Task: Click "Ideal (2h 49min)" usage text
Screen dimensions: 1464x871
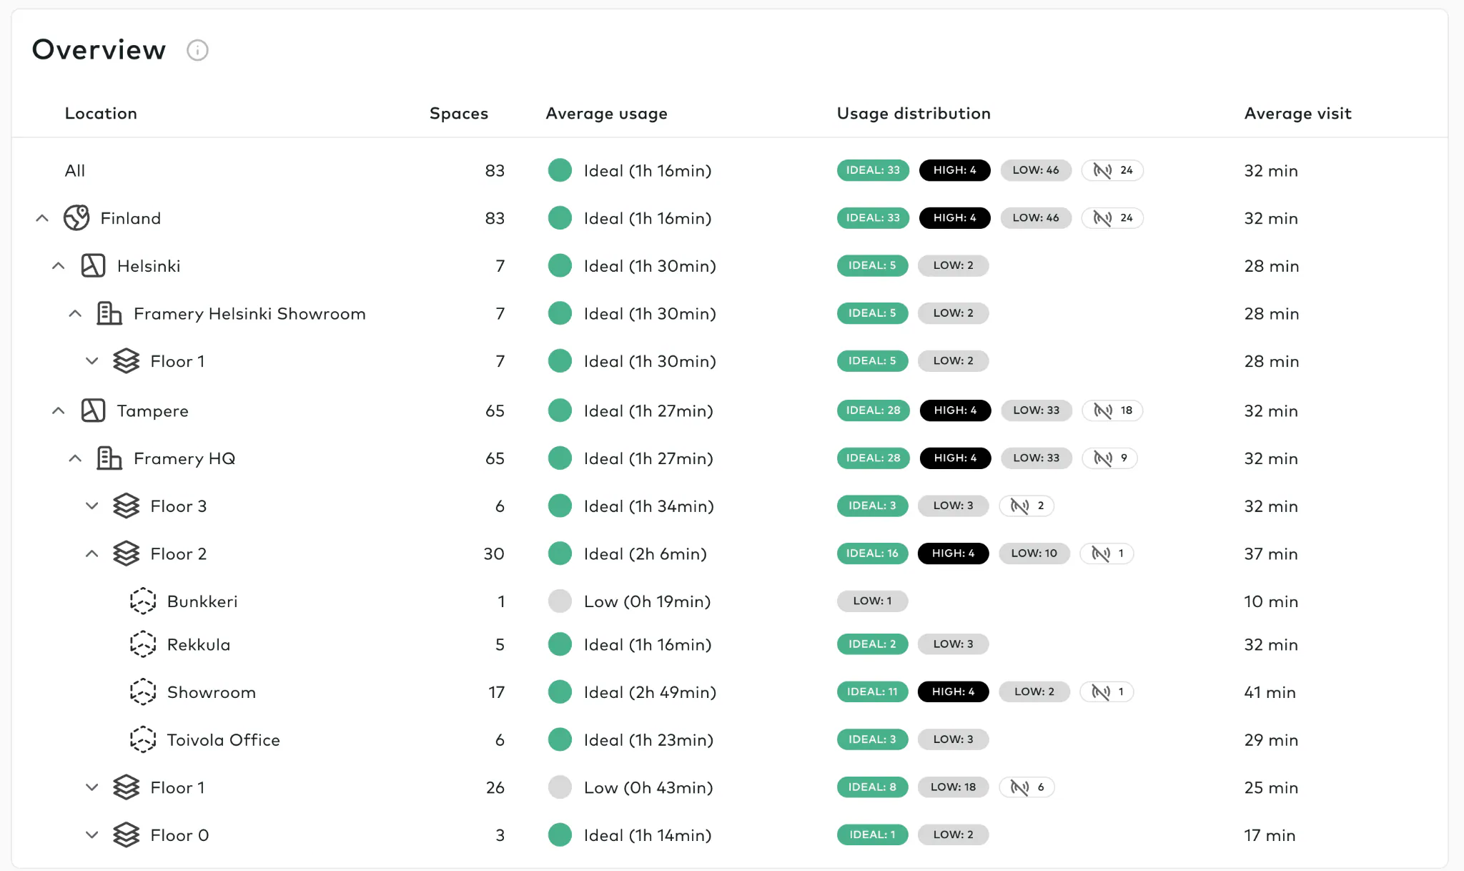Action: click(650, 692)
